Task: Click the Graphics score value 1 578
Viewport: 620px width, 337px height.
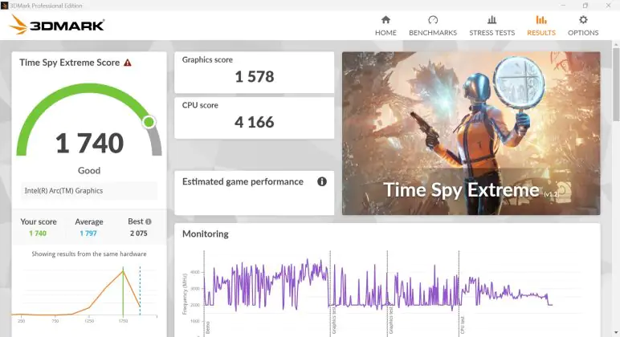Action: [x=255, y=77]
